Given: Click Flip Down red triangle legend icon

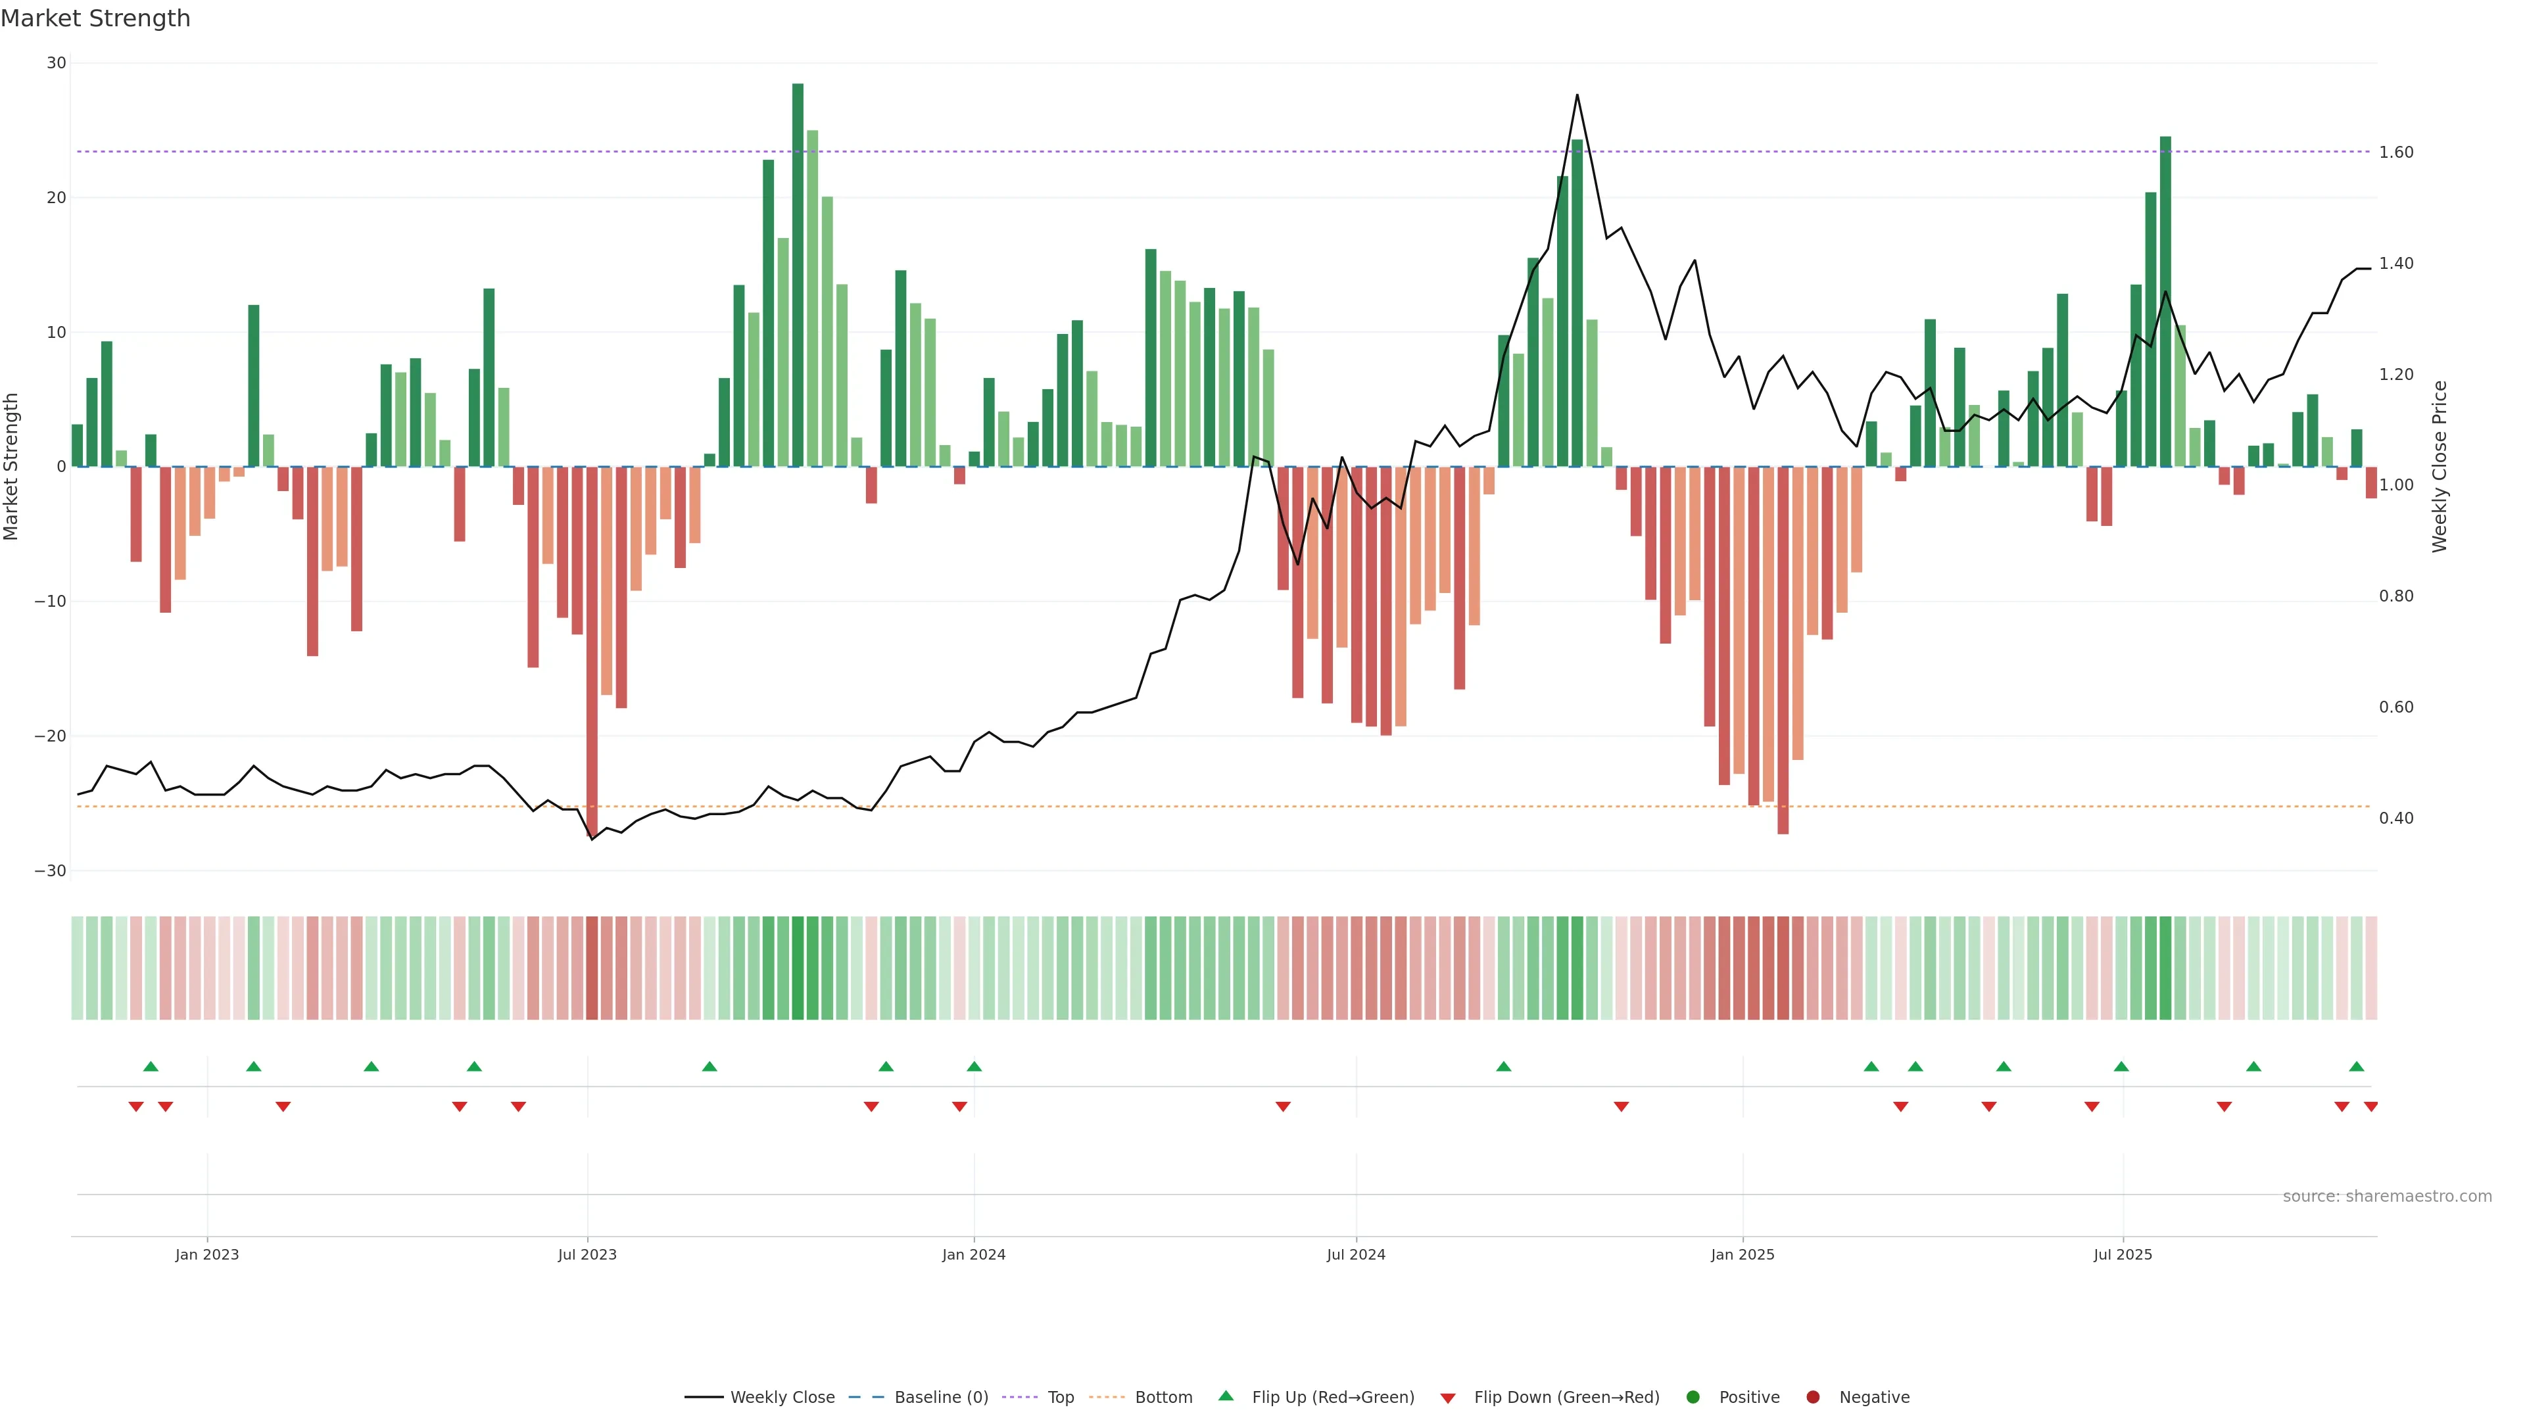Looking at the screenshot, I should click(x=1448, y=1398).
